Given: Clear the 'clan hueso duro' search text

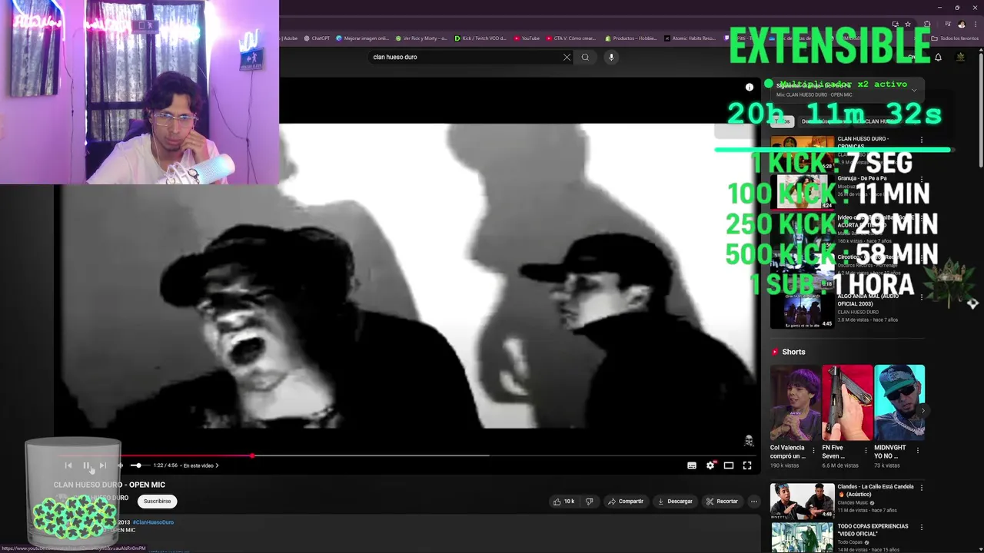Looking at the screenshot, I should [567, 57].
